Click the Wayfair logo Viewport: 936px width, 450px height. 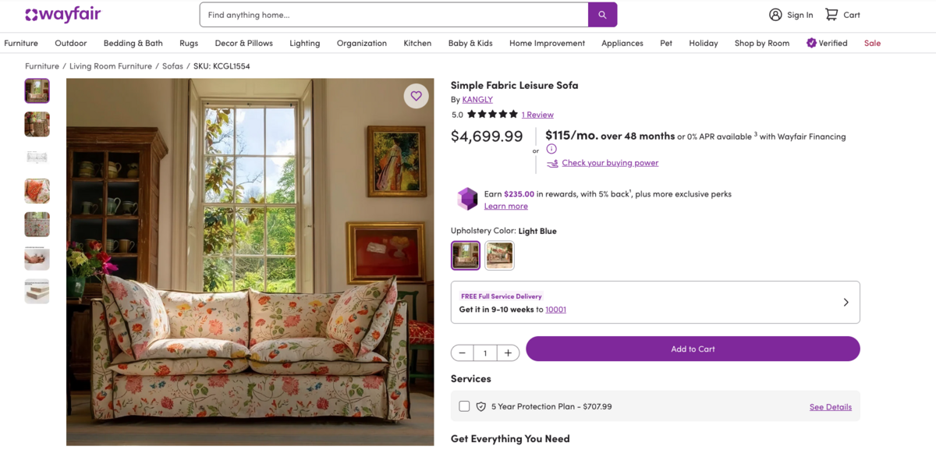point(62,13)
